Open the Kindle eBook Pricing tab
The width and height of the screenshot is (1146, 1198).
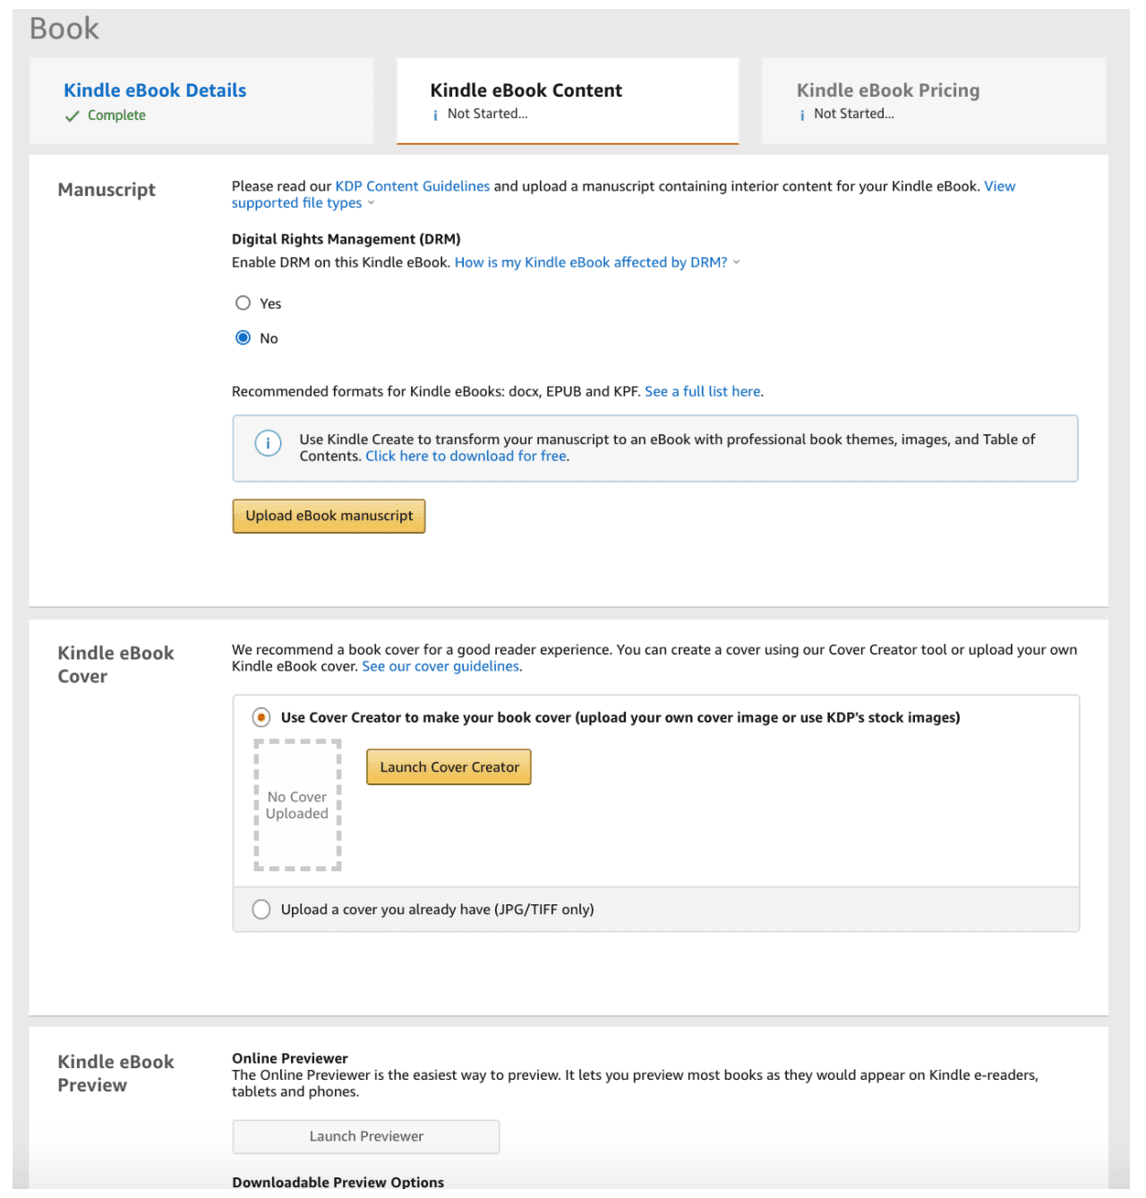point(887,90)
